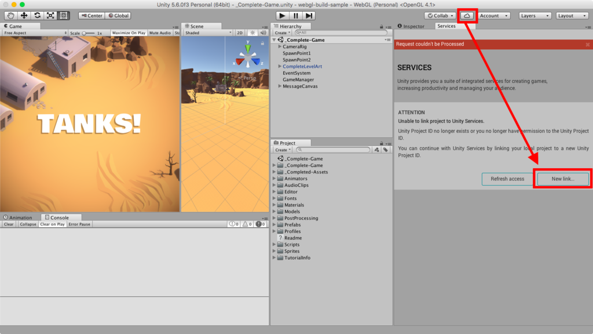
Task: Toggle console warning message count
Action: [x=247, y=224]
